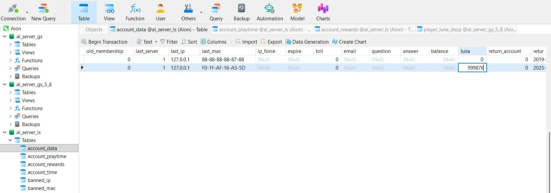Switch to the Objects tab
This screenshot has height=193, width=551.
94,29
